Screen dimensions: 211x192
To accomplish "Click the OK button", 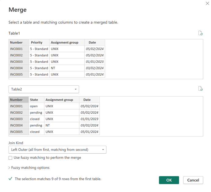I will pos(169,180).
